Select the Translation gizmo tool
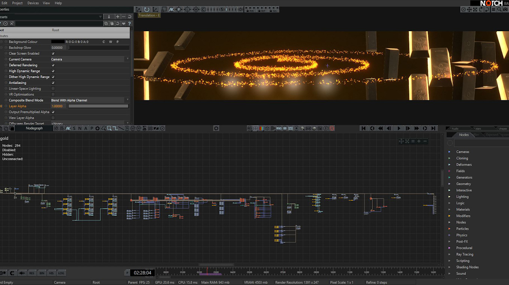This screenshot has height=285, width=509. pyautogui.click(x=139, y=9)
